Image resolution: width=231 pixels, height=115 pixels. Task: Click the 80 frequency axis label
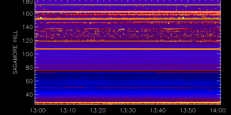pyautogui.click(x=29, y=68)
